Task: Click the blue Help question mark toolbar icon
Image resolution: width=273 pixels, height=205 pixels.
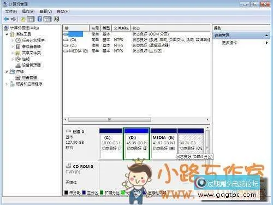Action: (40, 19)
